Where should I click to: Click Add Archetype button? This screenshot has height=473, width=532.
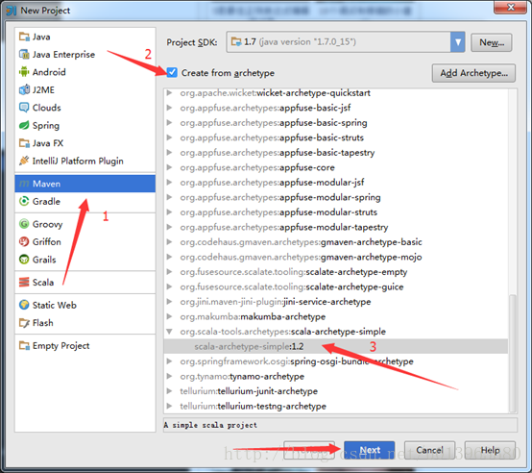(473, 73)
